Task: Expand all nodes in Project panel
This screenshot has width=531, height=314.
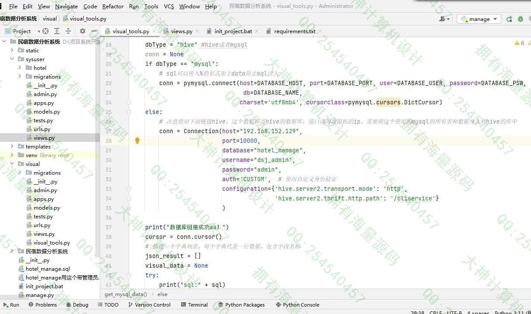Action: coord(57,31)
